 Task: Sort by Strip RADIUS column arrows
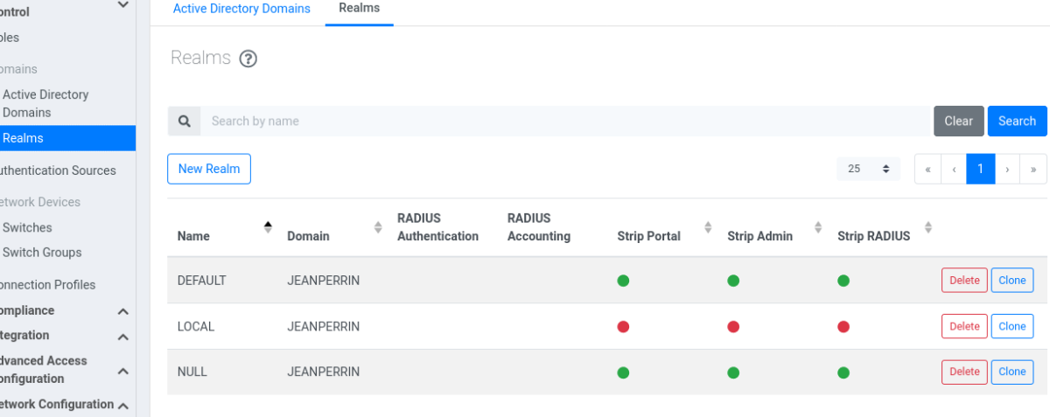point(928,227)
